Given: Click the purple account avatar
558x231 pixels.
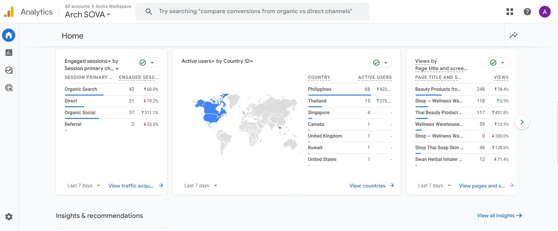Looking at the screenshot, I should click(545, 12).
